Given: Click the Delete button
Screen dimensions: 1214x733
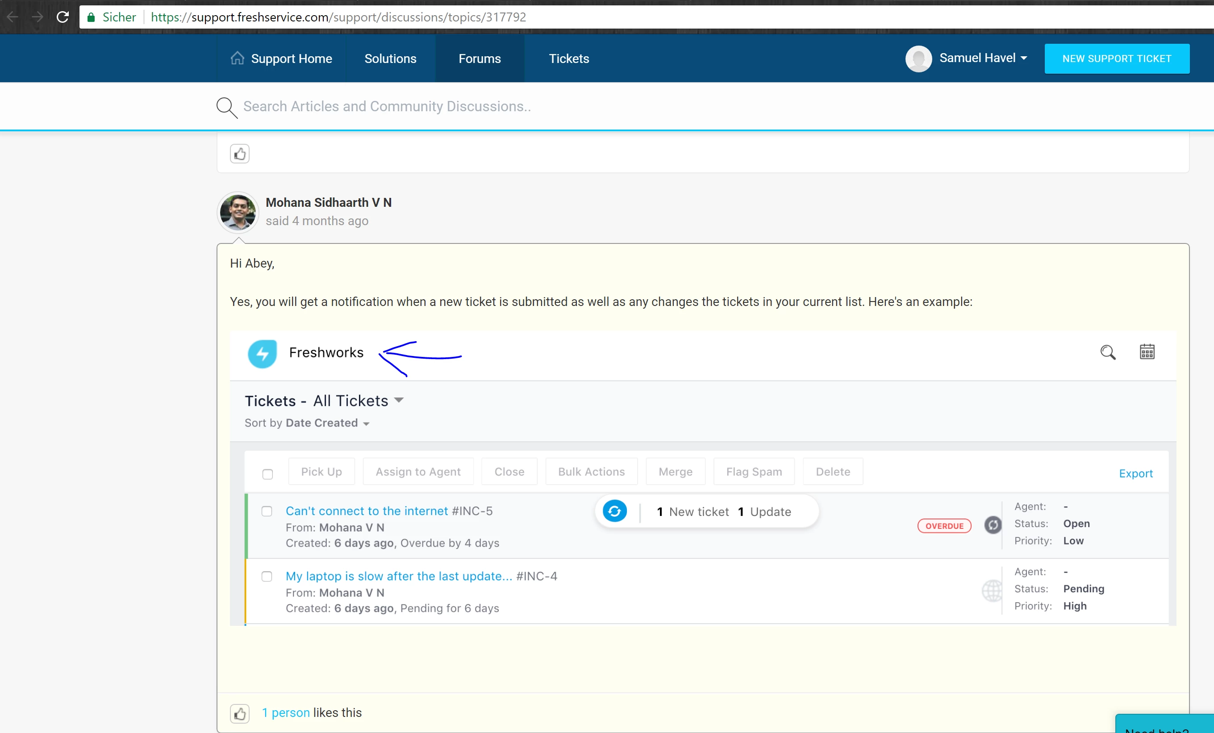Looking at the screenshot, I should pyautogui.click(x=833, y=472).
